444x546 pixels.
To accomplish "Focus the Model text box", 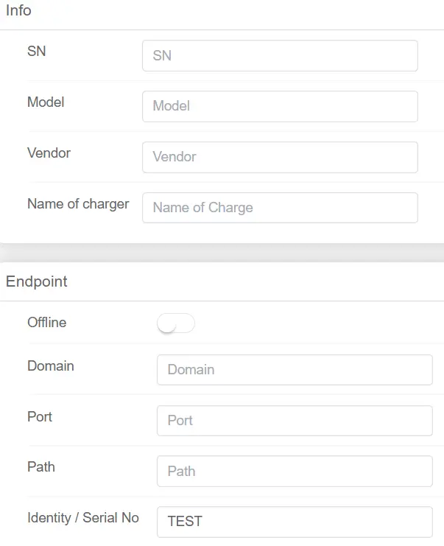I will tap(280, 106).
